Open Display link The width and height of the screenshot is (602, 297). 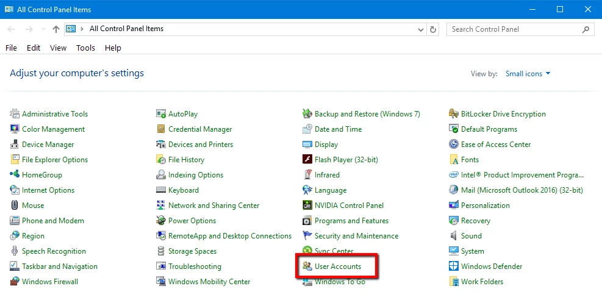326,145
